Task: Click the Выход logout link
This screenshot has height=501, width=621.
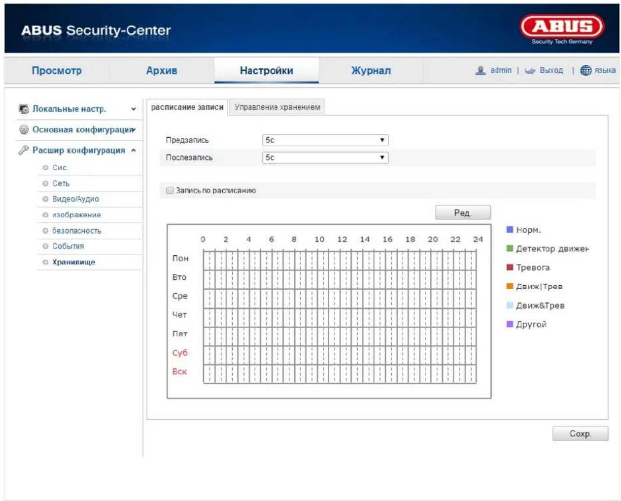Action: click(x=551, y=70)
